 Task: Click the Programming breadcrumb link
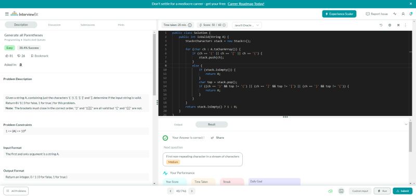pyautogui.click(x=12, y=40)
